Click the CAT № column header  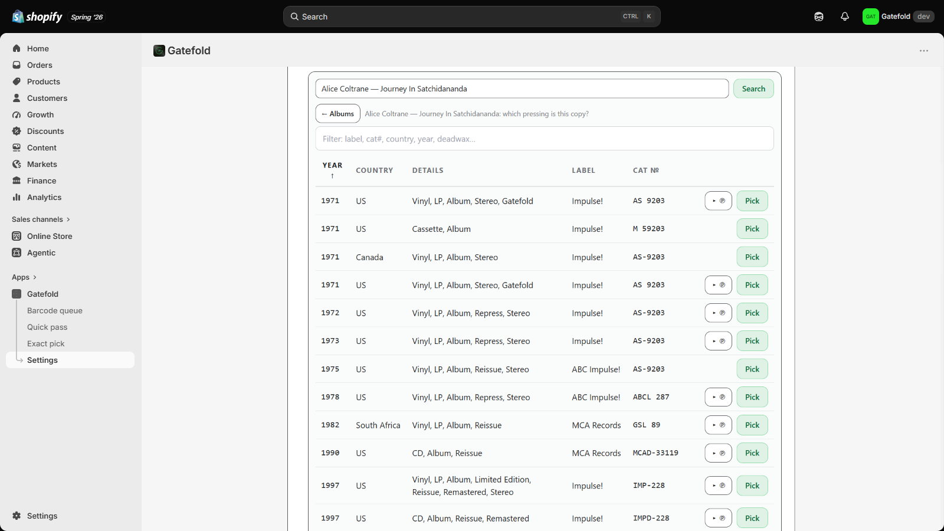pos(646,171)
